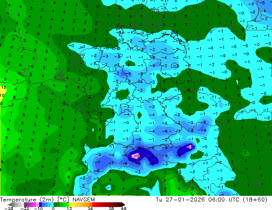Click the -10 label under the color bar
Viewport: 272px width, 210px height.
click(x=38, y=208)
